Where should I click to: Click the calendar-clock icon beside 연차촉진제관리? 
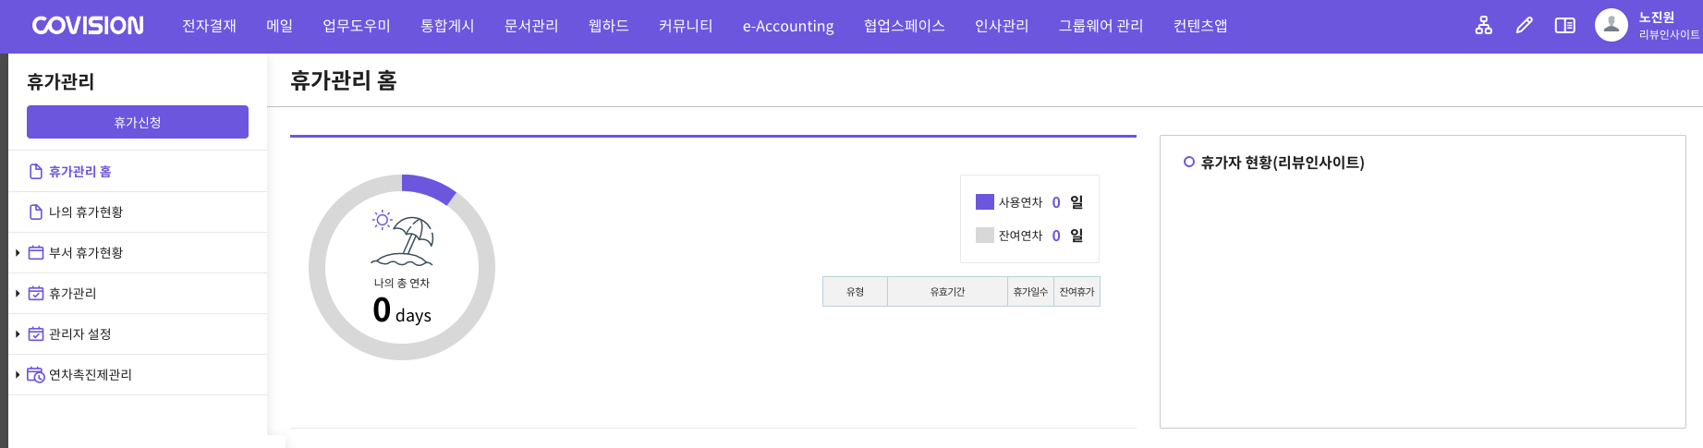tap(36, 375)
